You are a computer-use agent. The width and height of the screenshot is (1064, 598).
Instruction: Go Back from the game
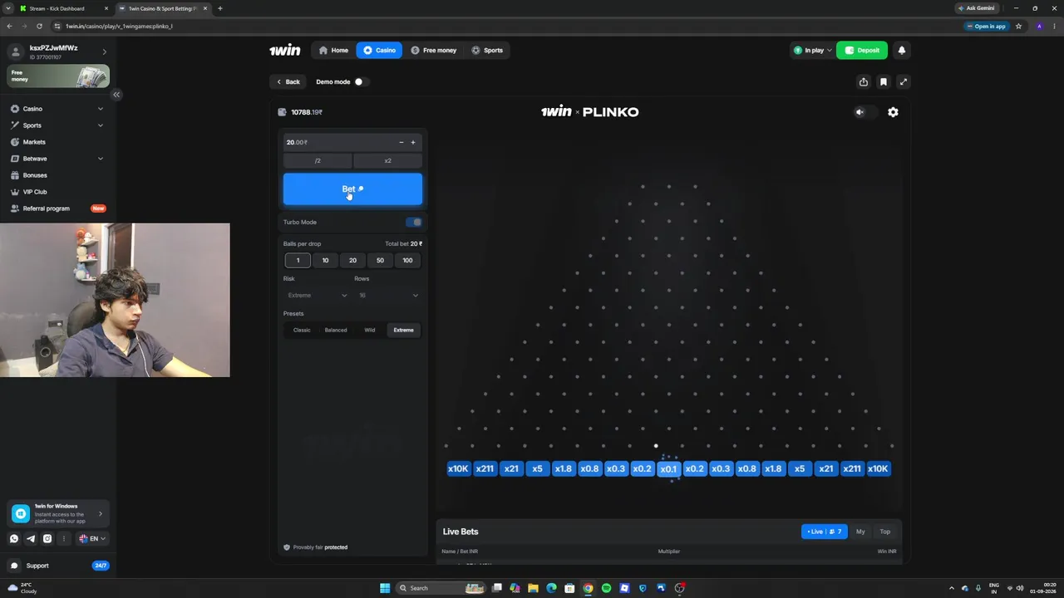(x=288, y=81)
